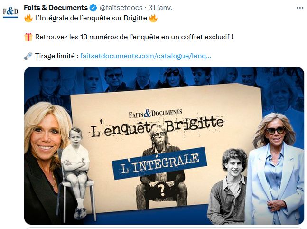Viewport: 307px width, 229px height.
Task: Click the question mark icon in image
Action: (x=161, y=190)
